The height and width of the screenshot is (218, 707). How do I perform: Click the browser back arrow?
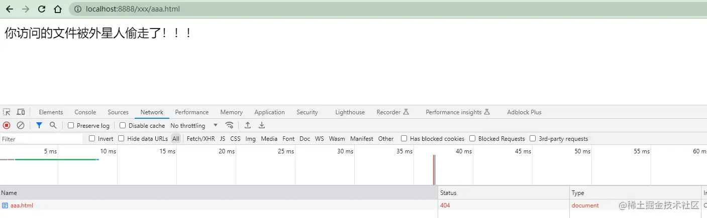[x=9, y=9]
